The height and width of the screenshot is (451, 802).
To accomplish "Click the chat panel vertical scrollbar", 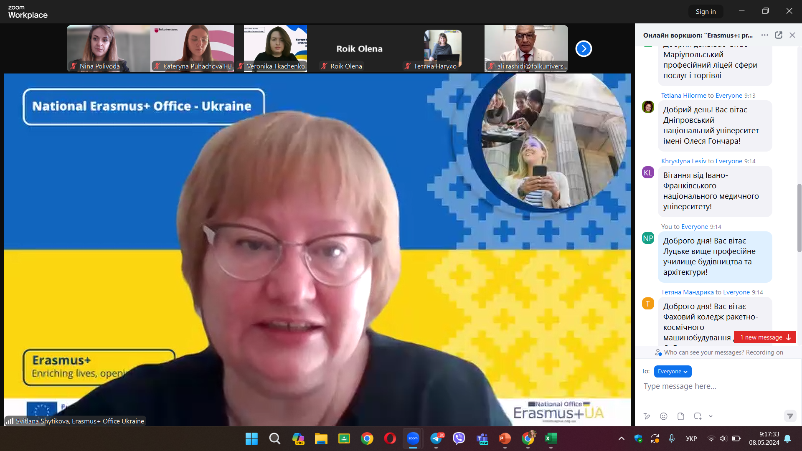I will pos(799,217).
